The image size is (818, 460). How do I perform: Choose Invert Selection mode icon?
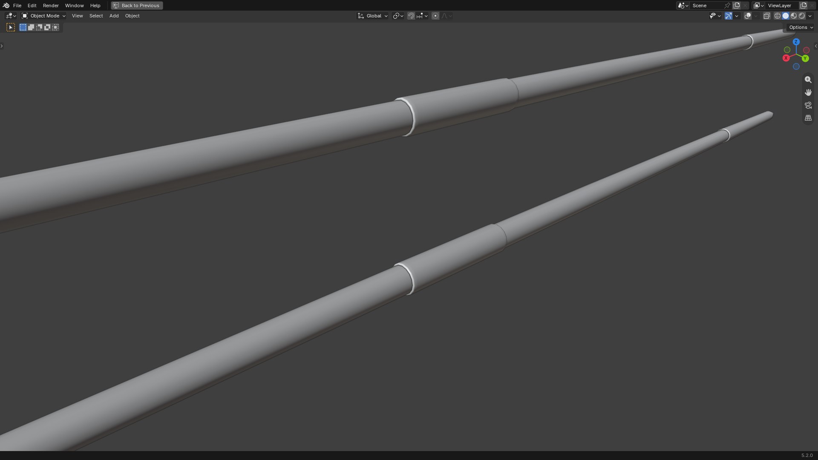coord(47,27)
